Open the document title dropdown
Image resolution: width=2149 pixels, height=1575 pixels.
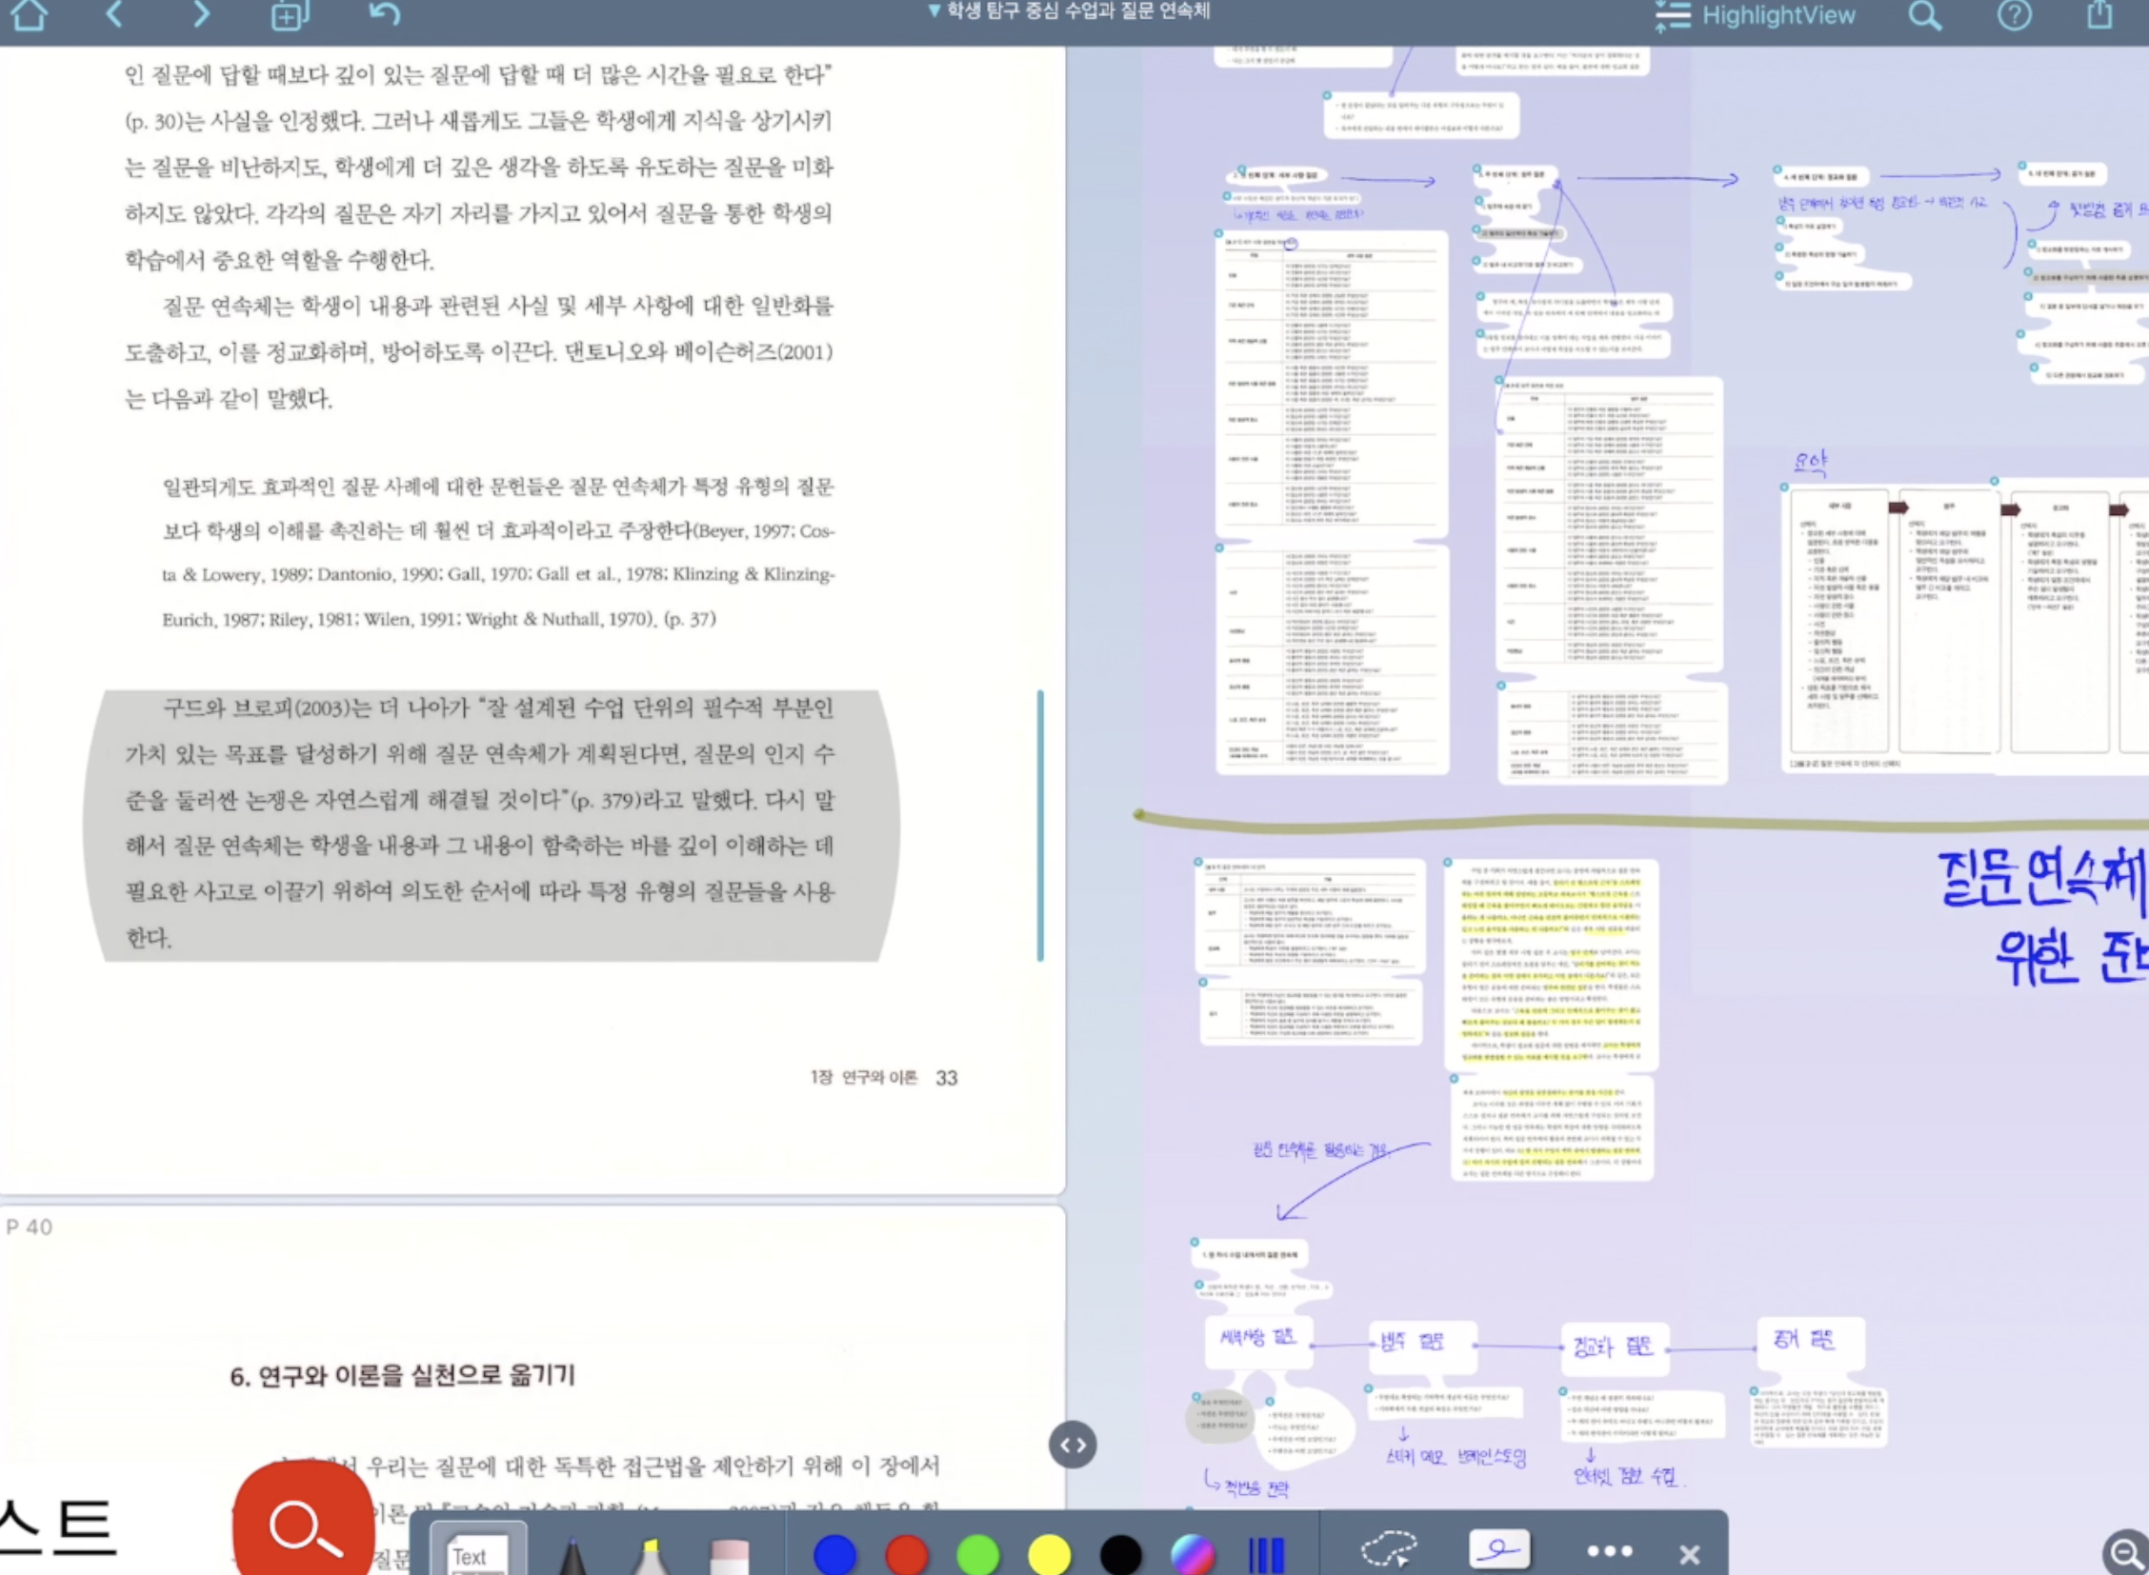[1068, 11]
